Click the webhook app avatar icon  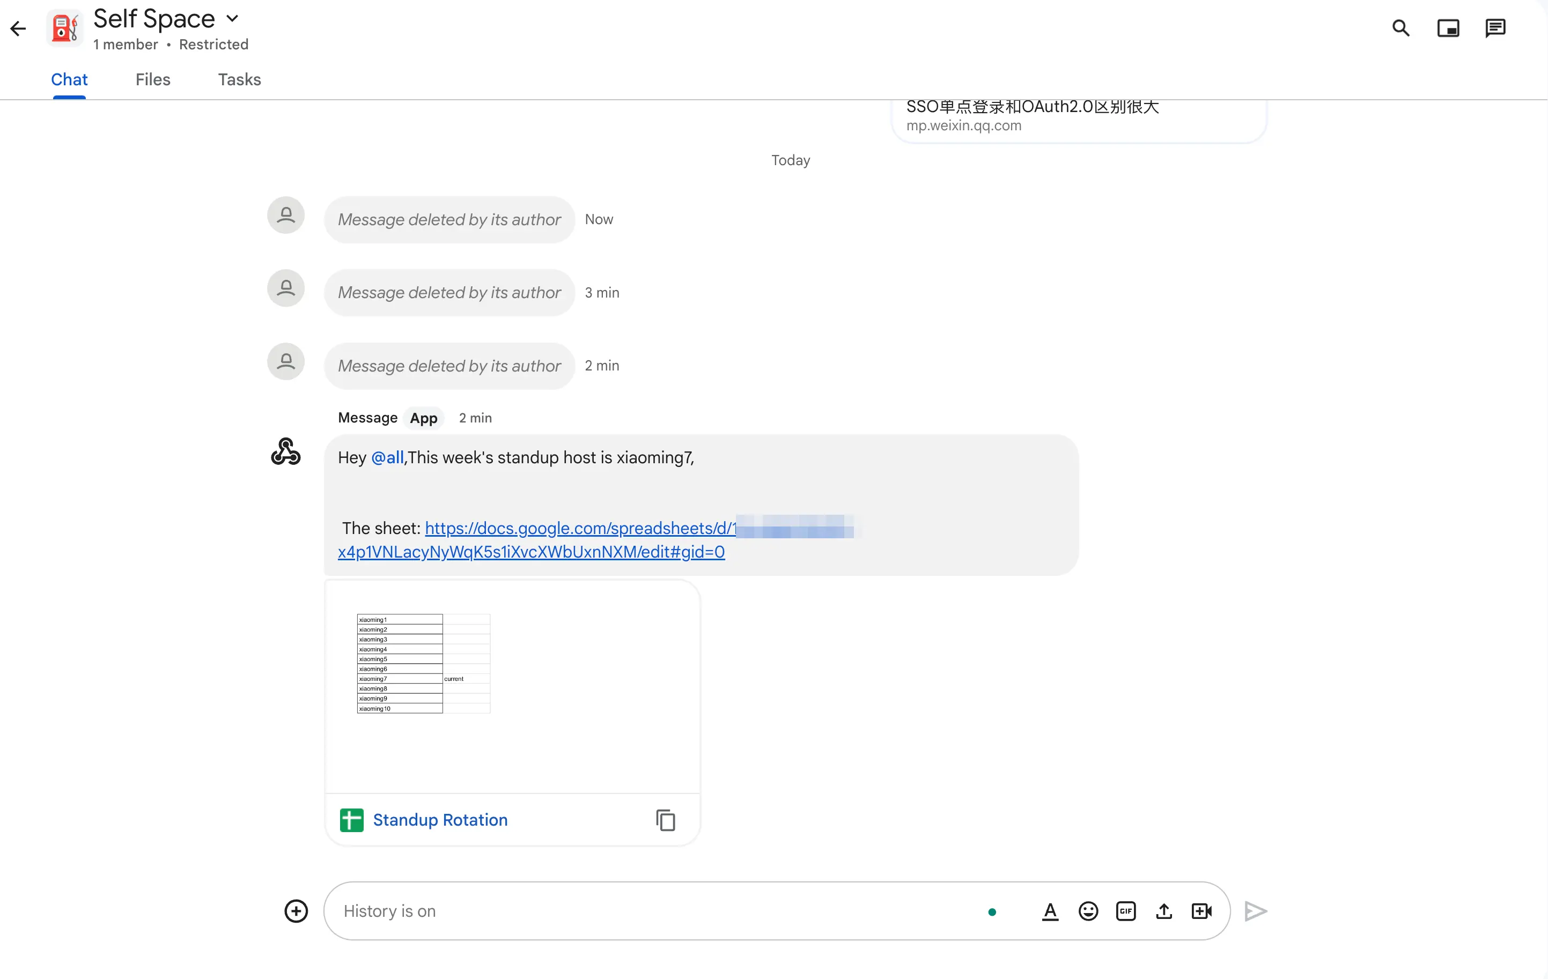coord(285,453)
